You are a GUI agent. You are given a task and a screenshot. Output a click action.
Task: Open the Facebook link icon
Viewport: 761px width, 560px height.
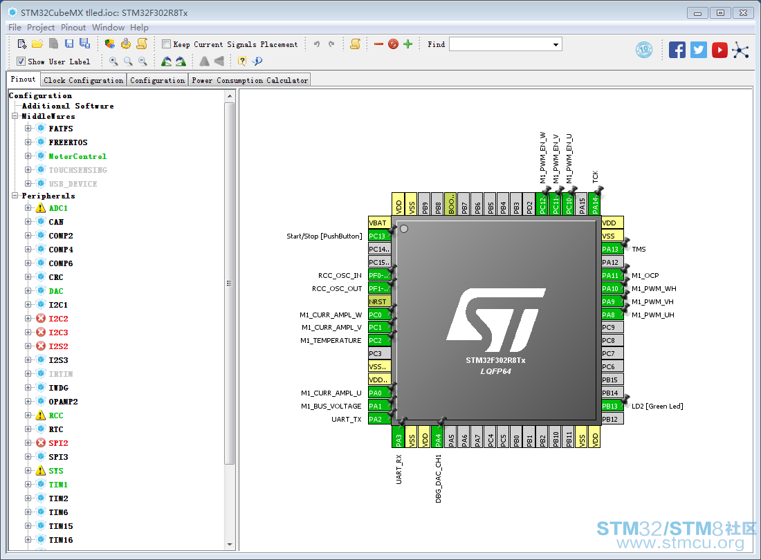(x=677, y=50)
